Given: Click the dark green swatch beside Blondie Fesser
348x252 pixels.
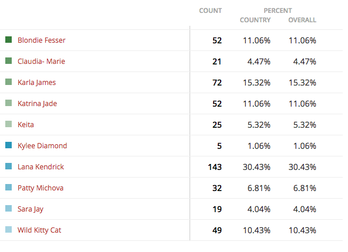Looking at the screenshot, I should point(8,40).
